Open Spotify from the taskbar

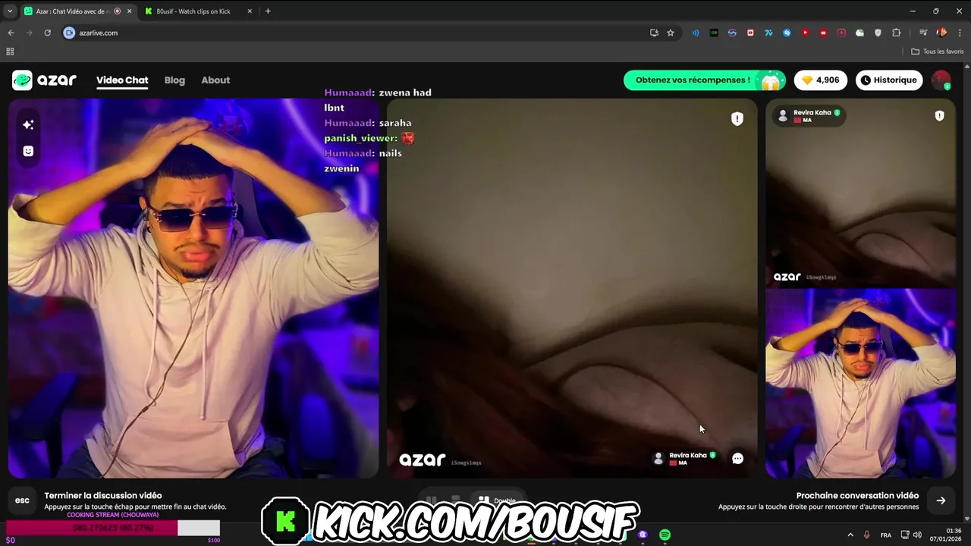[x=665, y=535]
